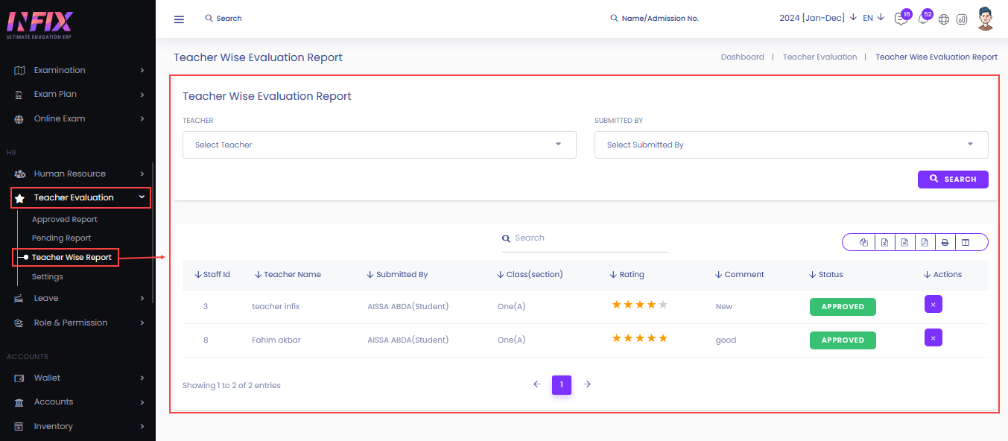
Task: Open the user profile avatar
Action: coord(986,19)
